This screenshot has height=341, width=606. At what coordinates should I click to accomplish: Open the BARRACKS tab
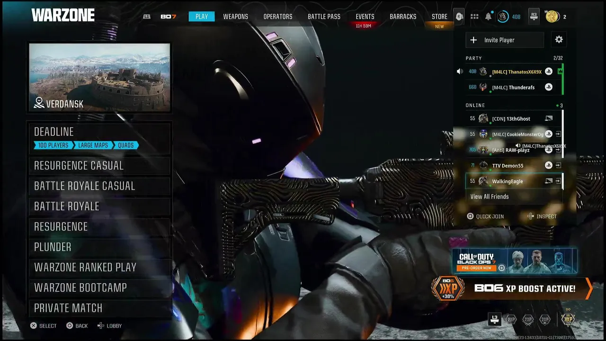point(403,17)
